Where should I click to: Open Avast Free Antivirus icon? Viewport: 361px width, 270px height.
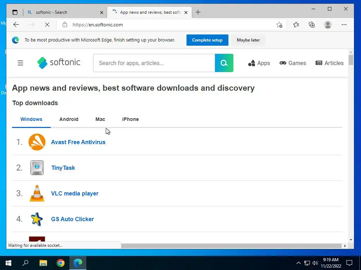(x=37, y=142)
